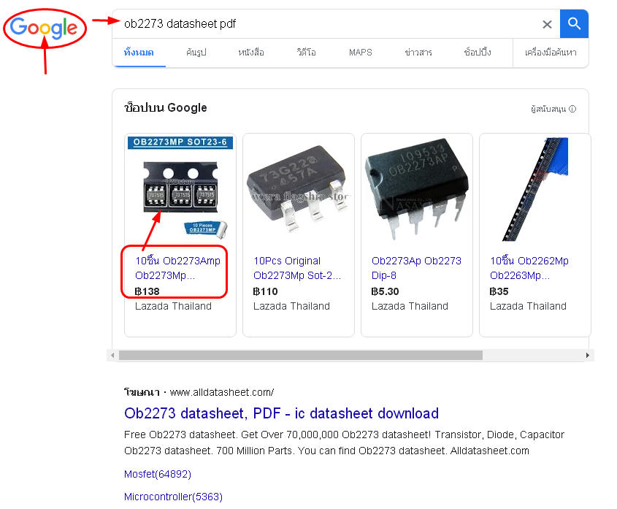
Task: Click the horizontal carousel scrollbar thumb
Action: [x=301, y=355]
